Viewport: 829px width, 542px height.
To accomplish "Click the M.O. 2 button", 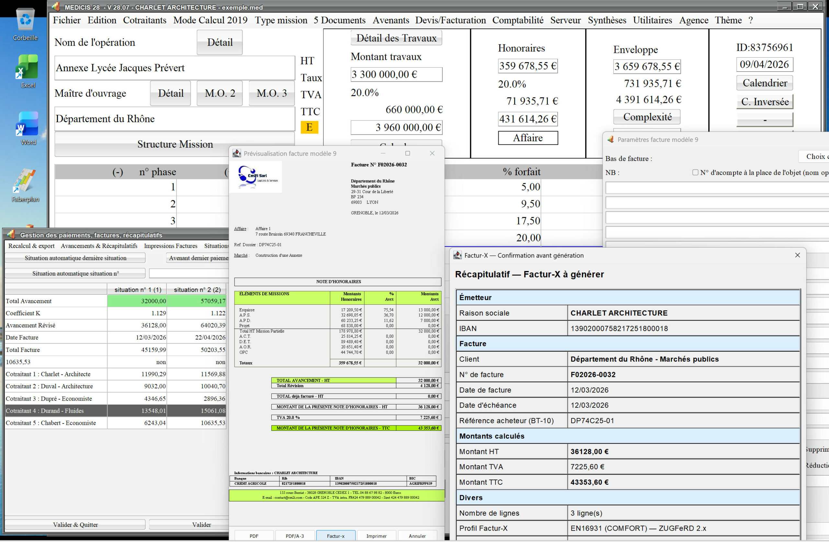I will tap(220, 93).
